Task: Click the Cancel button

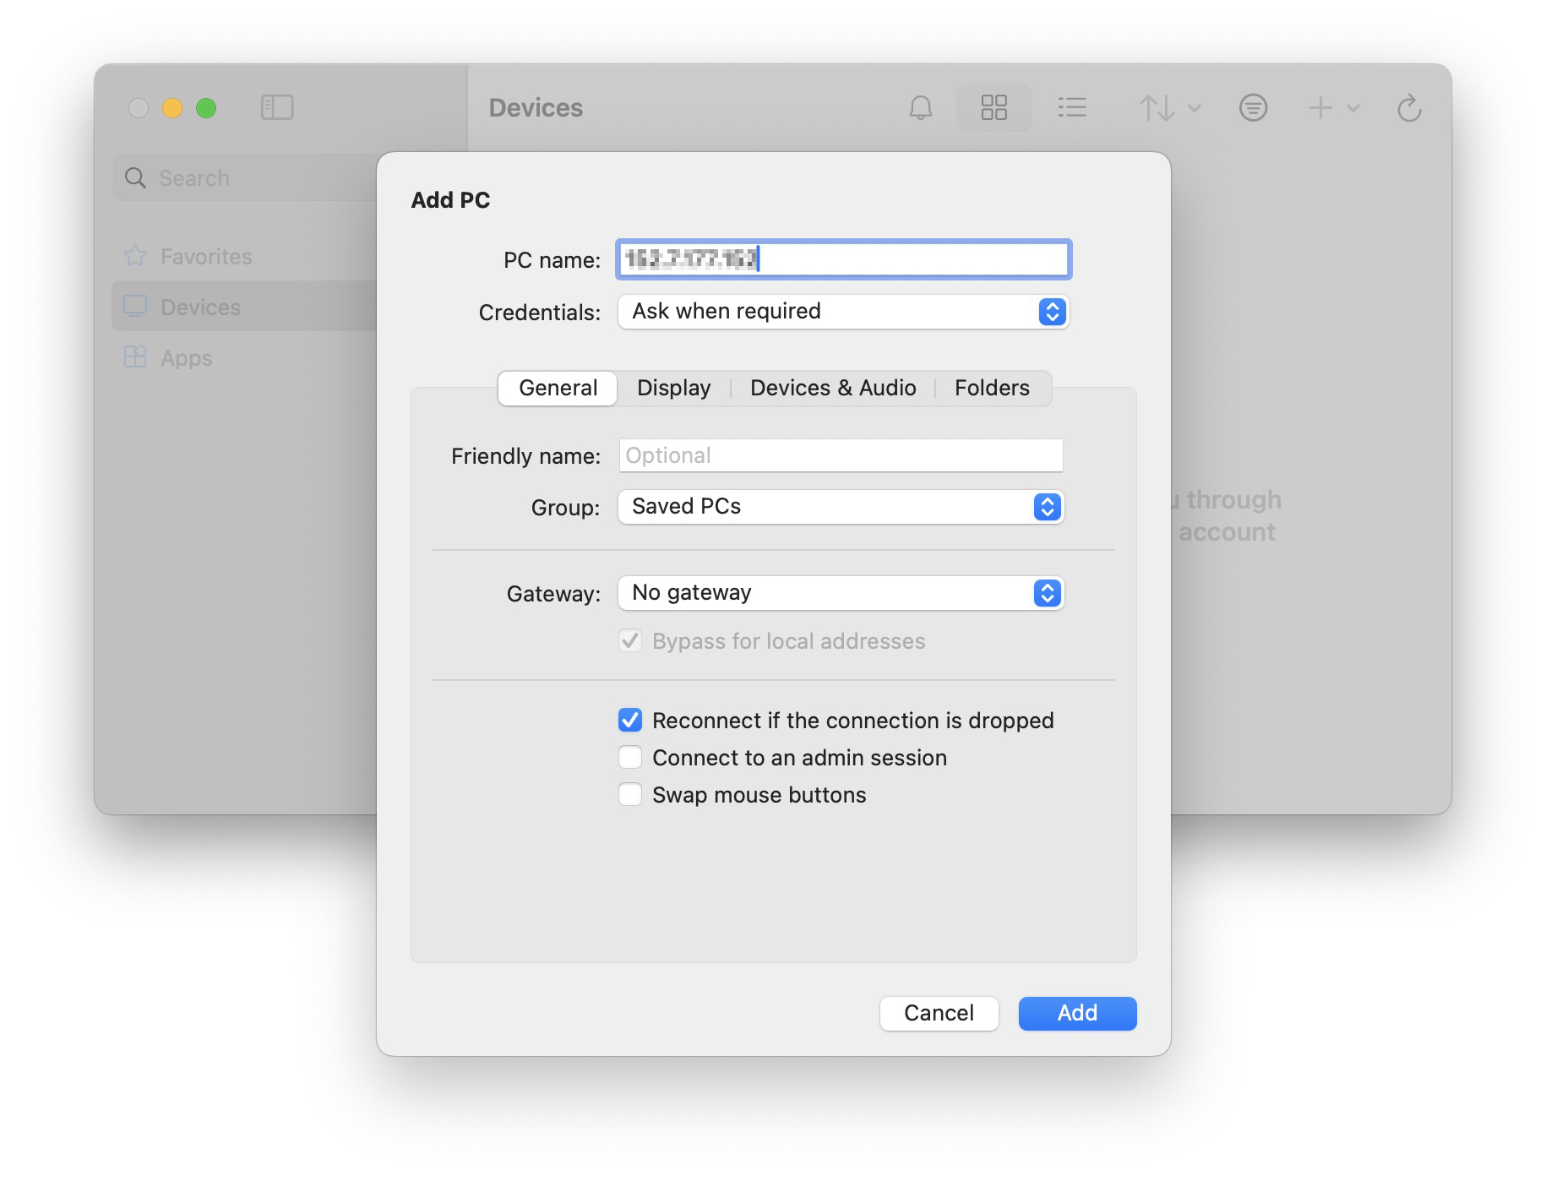Action: click(x=939, y=1013)
